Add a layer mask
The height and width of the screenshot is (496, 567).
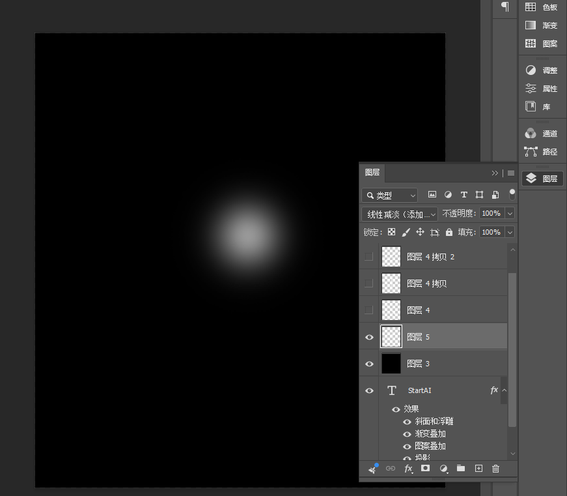[426, 469]
